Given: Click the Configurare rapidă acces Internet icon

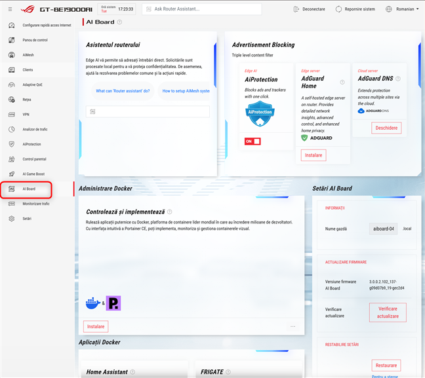Looking at the screenshot, I should click(x=11, y=25).
